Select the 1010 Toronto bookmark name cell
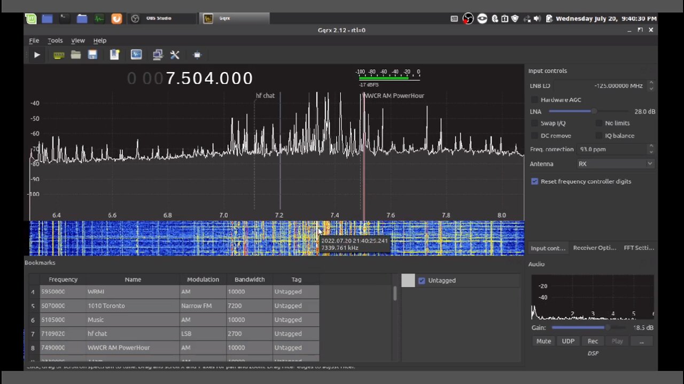684x384 pixels. coord(133,306)
